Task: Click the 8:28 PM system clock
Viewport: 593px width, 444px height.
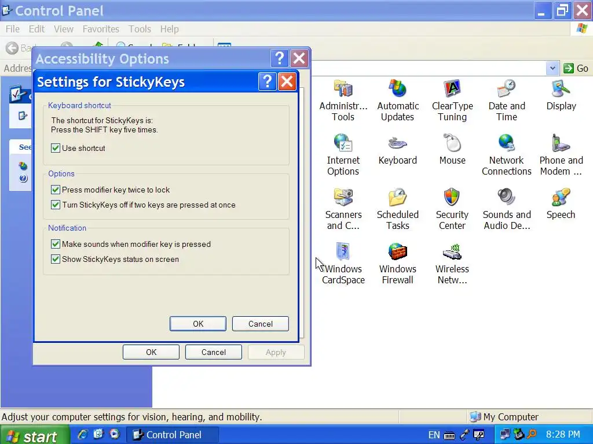Action: (x=563, y=435)
